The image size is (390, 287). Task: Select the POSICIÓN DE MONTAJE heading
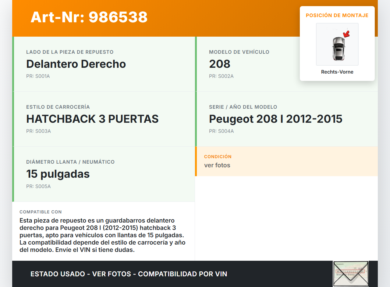click(x=337, y=16)
